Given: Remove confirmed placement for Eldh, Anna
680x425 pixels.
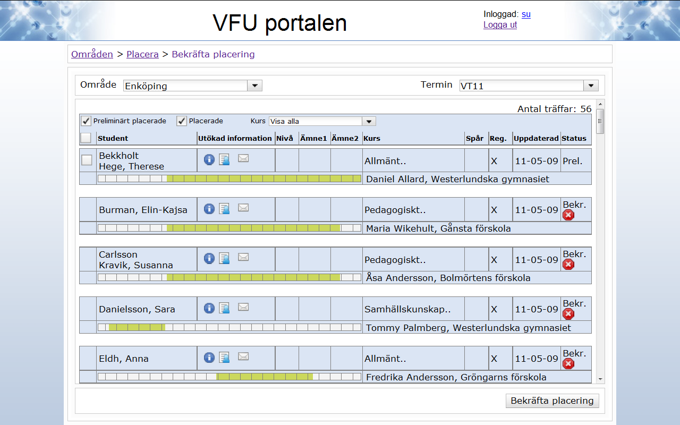Looking at the screenshot, I should click(x=568, y=363).
